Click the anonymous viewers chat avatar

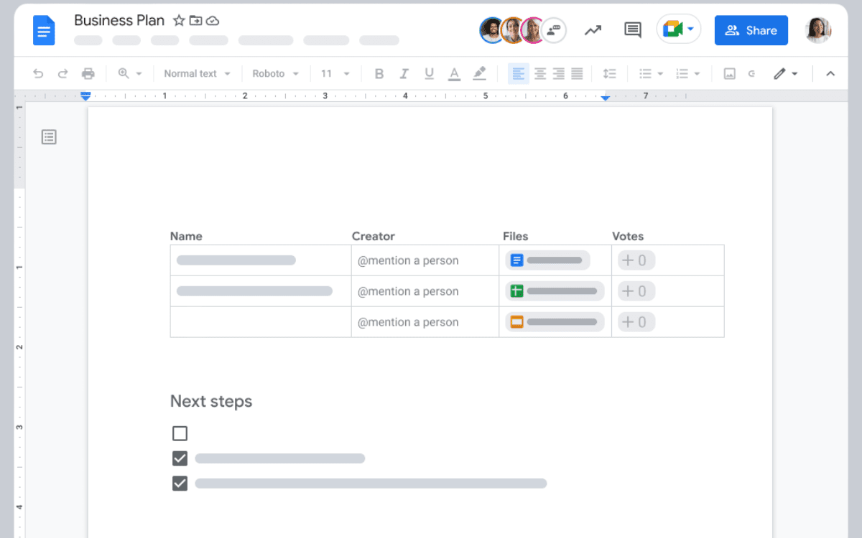click(x=553, y=30)
